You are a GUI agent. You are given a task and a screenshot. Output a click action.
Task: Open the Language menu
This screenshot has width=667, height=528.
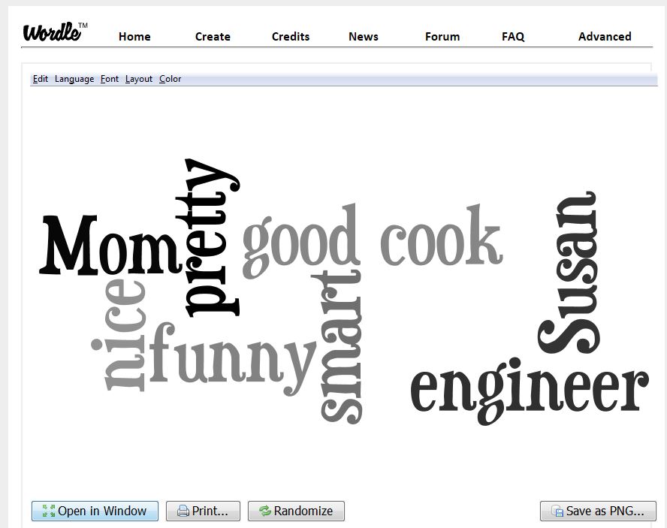74,79
